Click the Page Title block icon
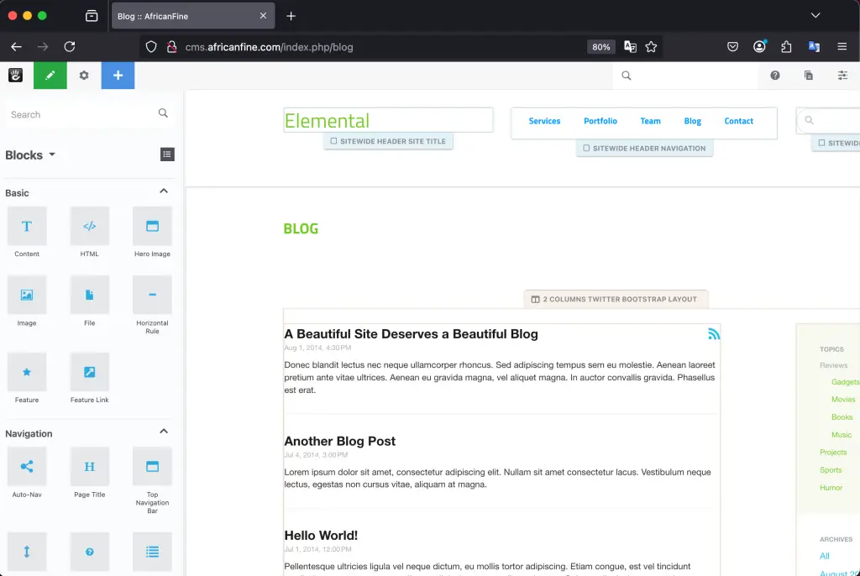Image resolution: width=860 pixels, height=576 pixels. coord(89,467)
